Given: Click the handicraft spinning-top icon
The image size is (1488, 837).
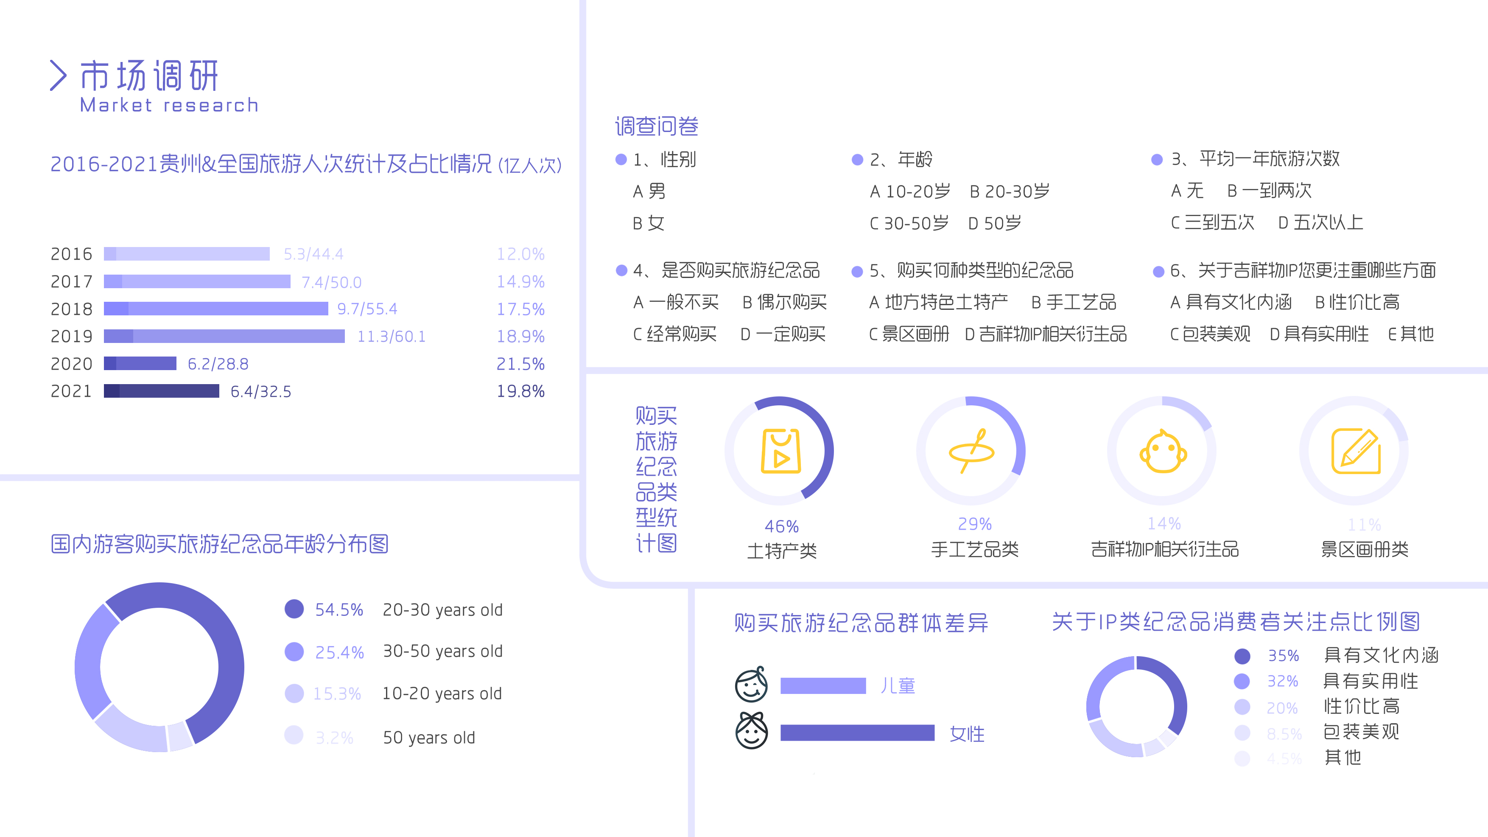Looking at the screenshot, I should coord(972,451).
